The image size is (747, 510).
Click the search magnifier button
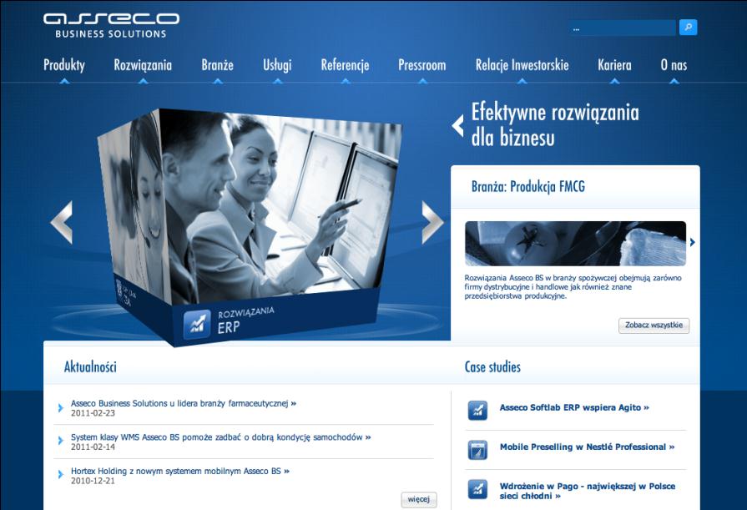[688, 28]
